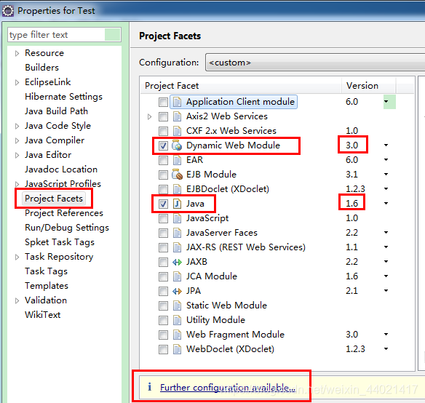Click the 3.0 version of Dynamic Web Module
This screenshot has height=403, width=425.
(351, 145)
